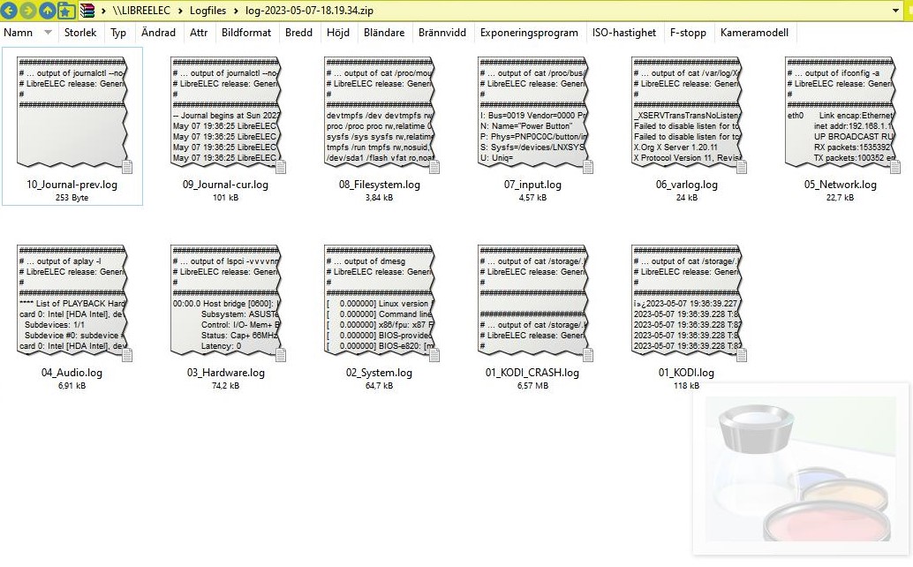This screenshot has width=913, height=567.
Task: Click the back navigation arrow
Action: (x=10, y=11)
